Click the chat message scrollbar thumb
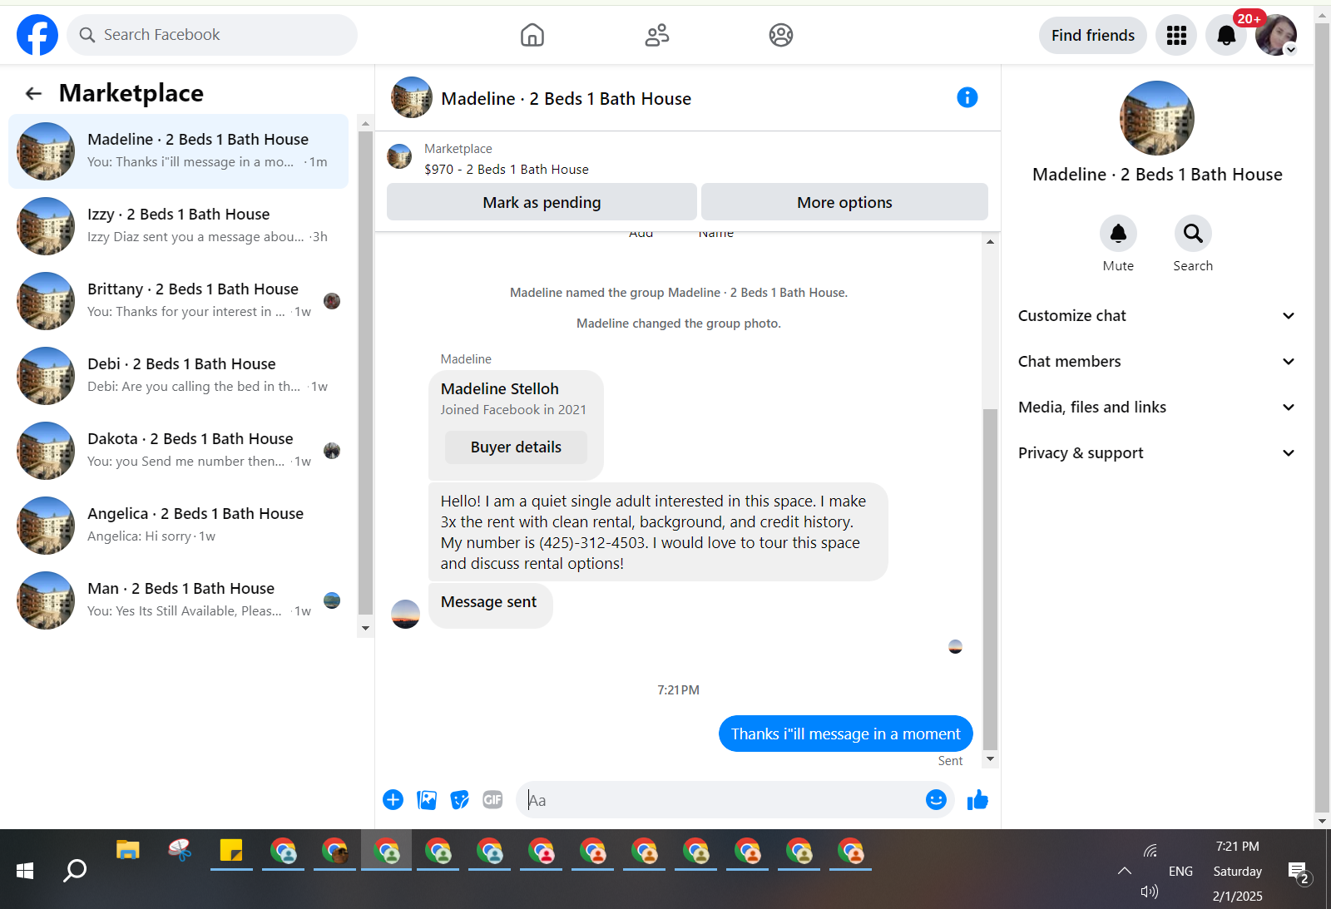1331x909 pixels. pyautogui.click(x=990, y=578)
